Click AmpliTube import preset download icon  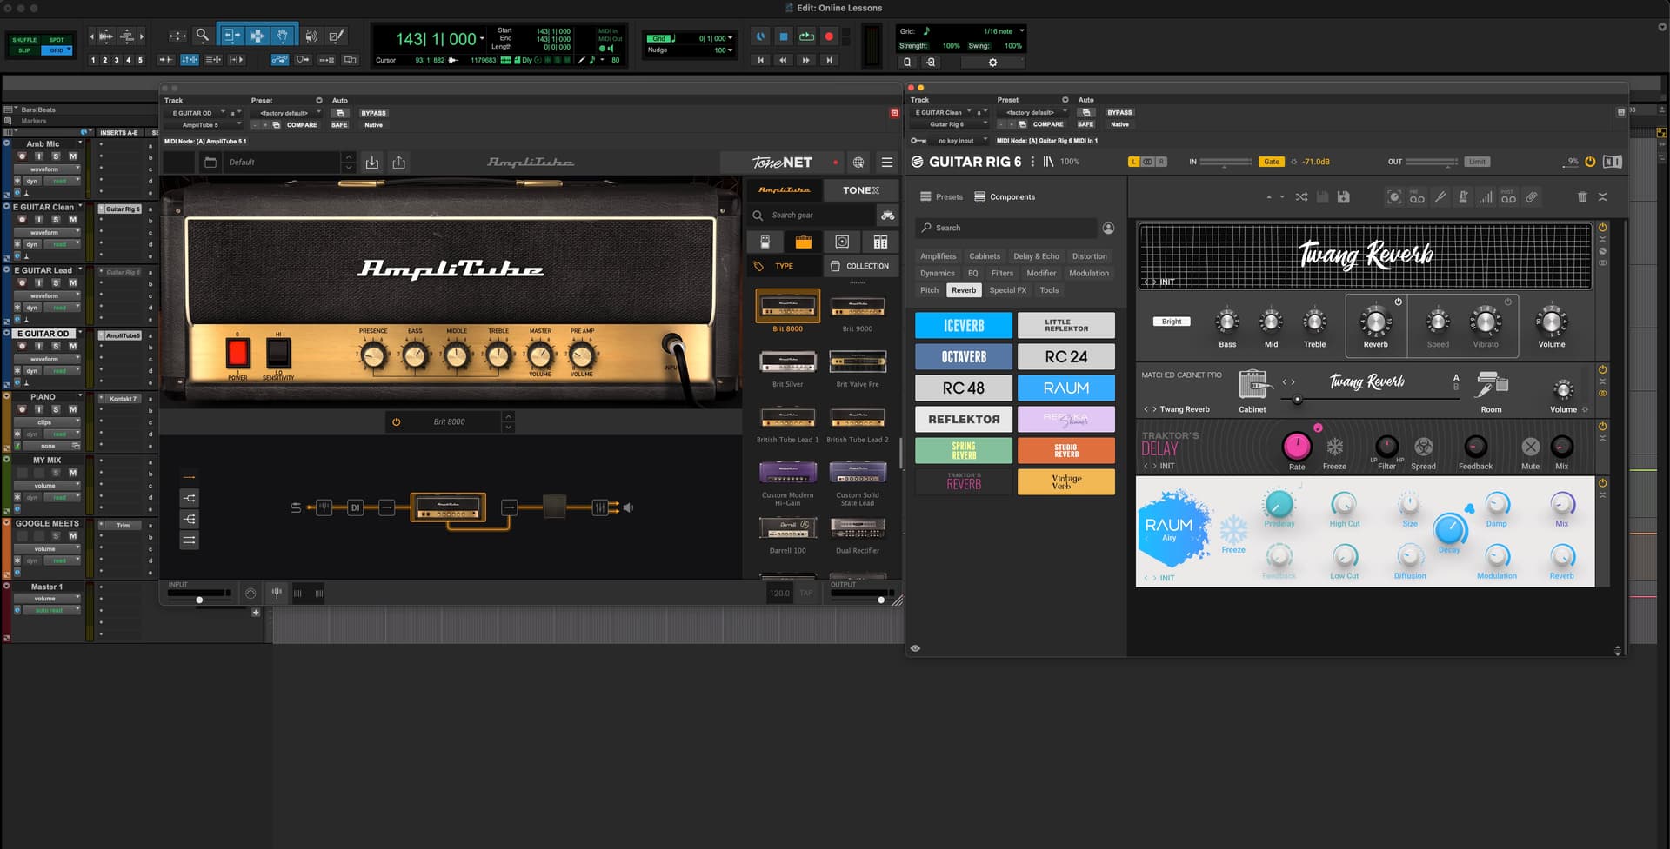point(371,163)
